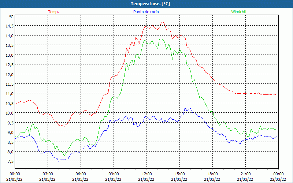This screenshot has height=183, width=293.
Task: Click the 14,0 y-axis value
Action: pyautogui.click(x=10, y=36)
